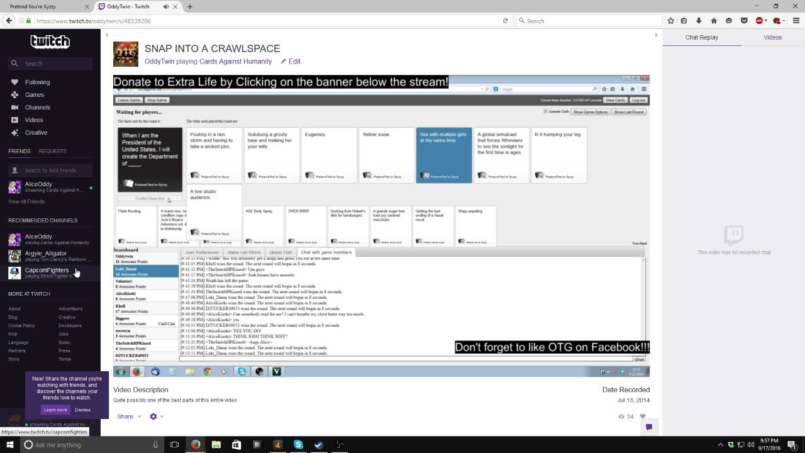Open File Explorer from the taskbar
This screenshot has height=453, width=805.
click(x=216, y=445)
